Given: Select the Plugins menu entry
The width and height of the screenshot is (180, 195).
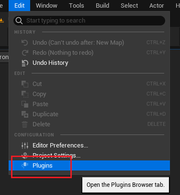Looking at the screenshot, I should 90,166.
